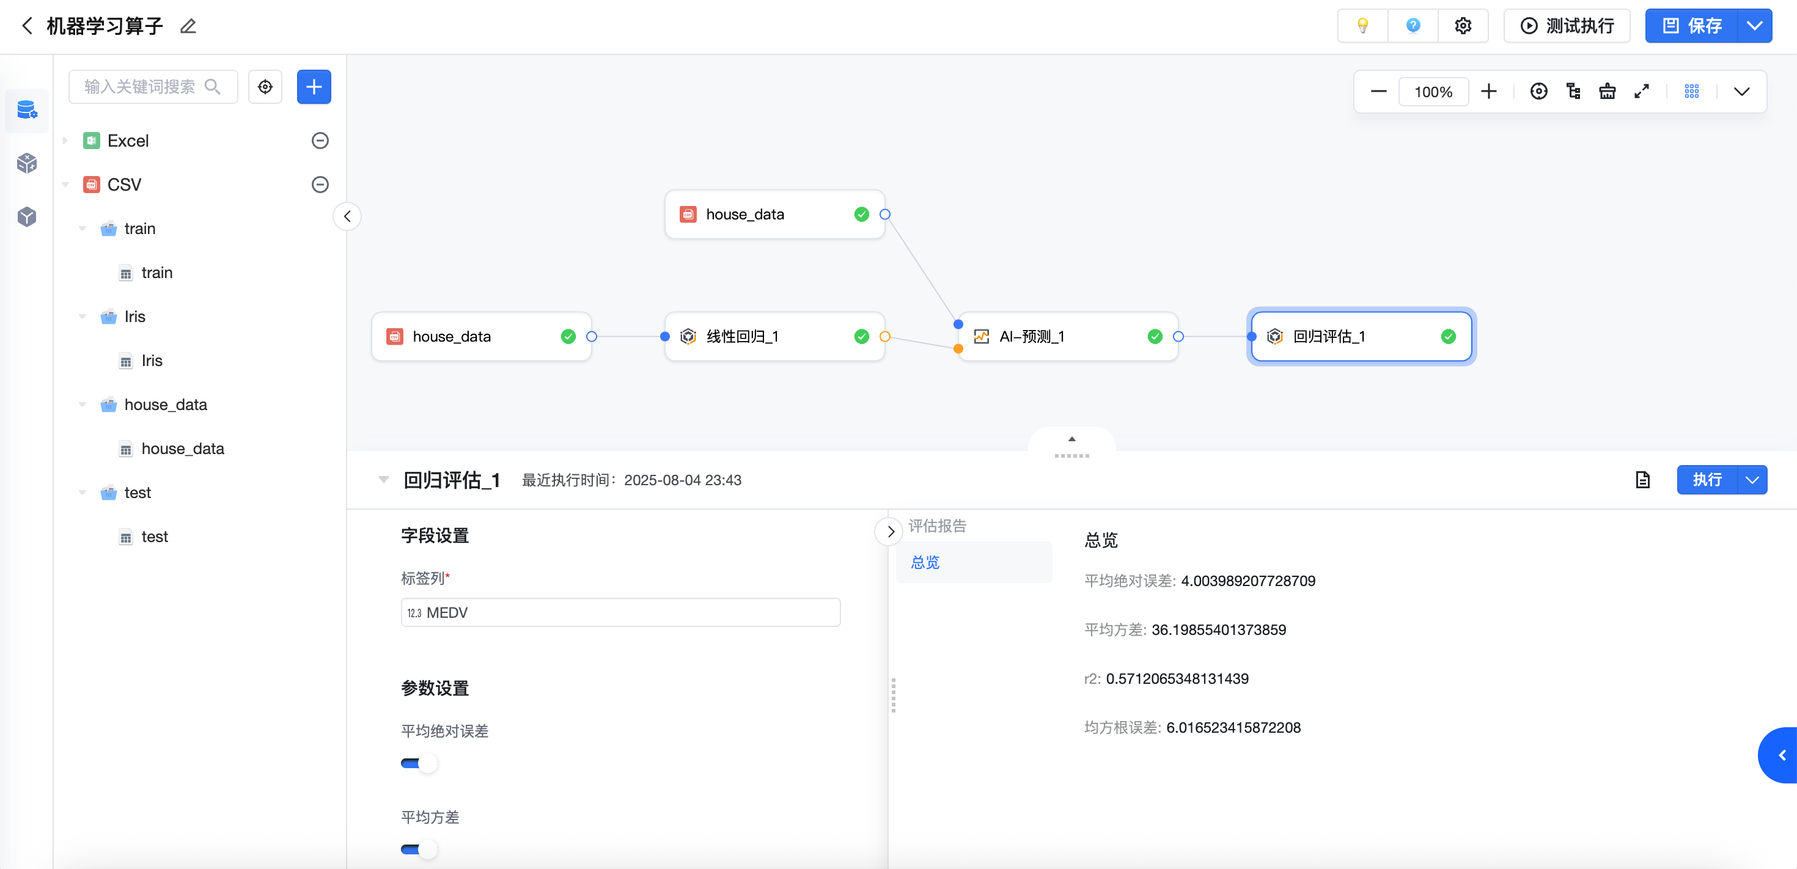Toggle the 平均绝对误差 switch
This screenshot has height=869, width=1797.
point(419,763)
